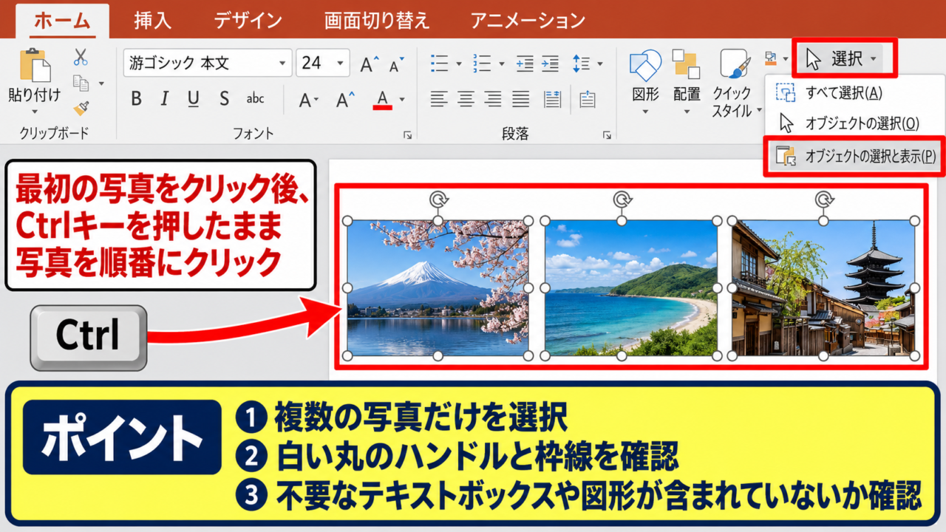Open the font color dropdown arrow
The image size is (946, 532).
[402, 99]
